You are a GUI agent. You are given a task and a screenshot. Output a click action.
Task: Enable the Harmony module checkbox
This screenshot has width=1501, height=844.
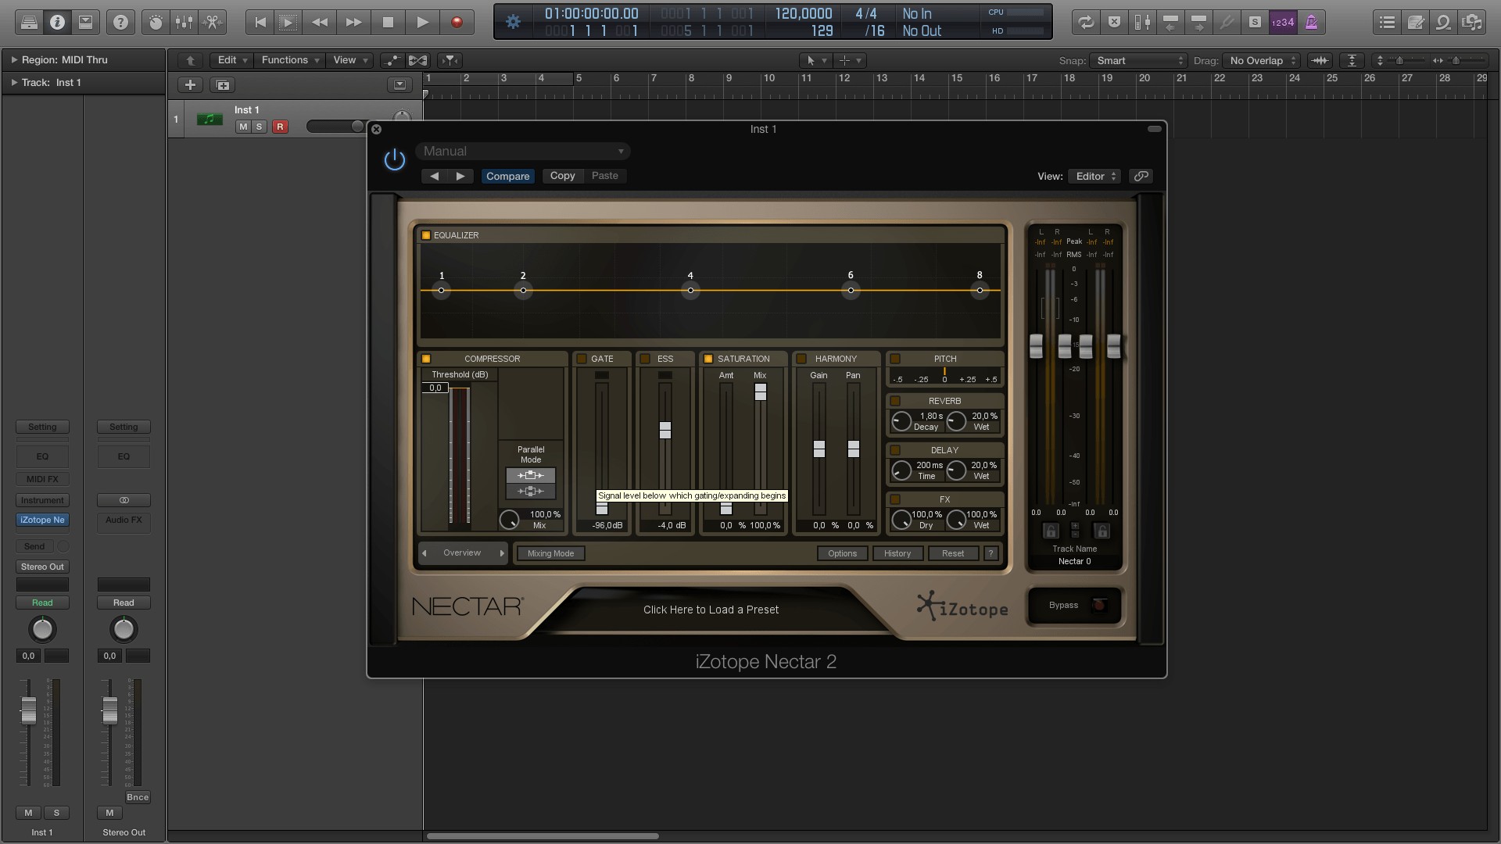(801, 359)
